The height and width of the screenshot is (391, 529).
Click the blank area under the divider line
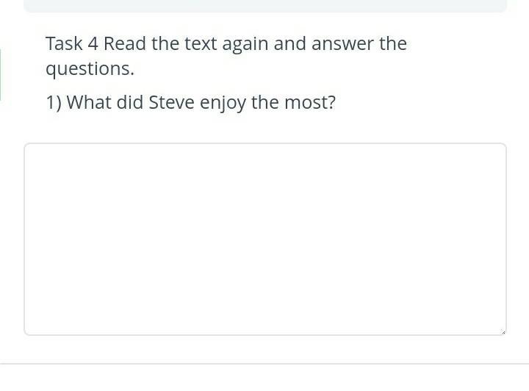click(264, 378)
